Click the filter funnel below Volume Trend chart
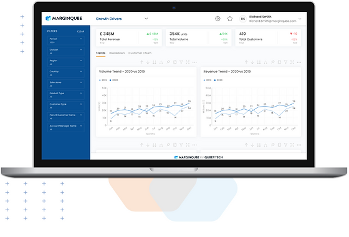This screenshot has width=349, height=237. 181,145
